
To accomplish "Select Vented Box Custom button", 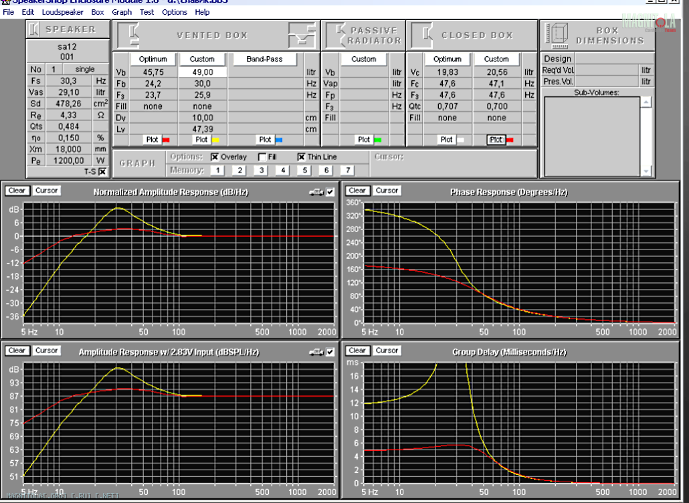I will click(x=202, y=59).
